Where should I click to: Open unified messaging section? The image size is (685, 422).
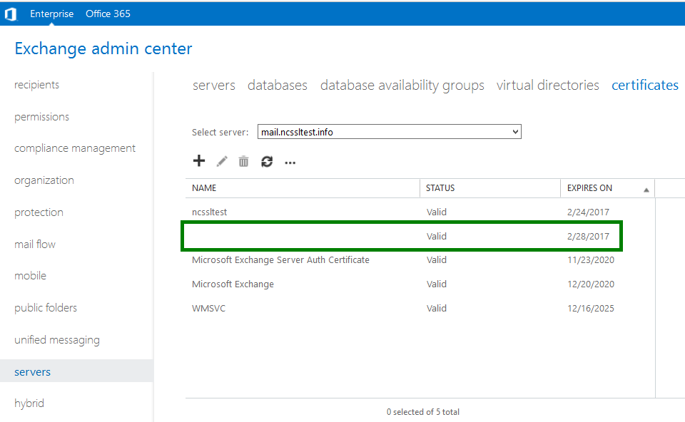(x=57, y=340)
